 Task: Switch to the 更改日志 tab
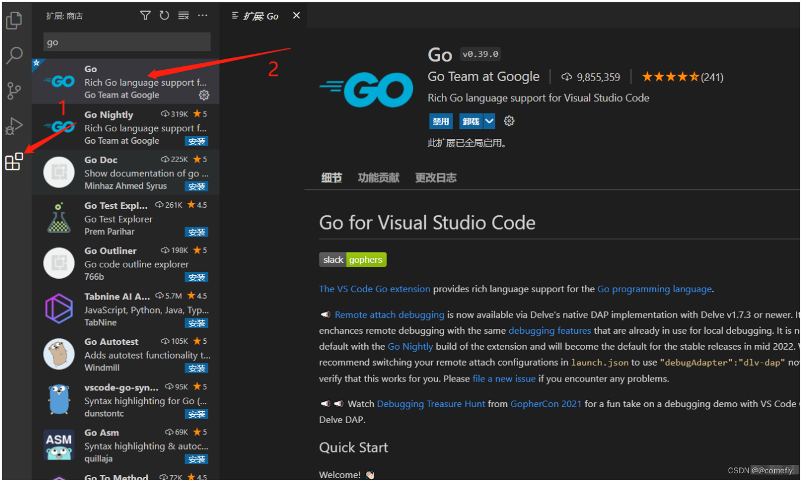[x=436, y=177]
